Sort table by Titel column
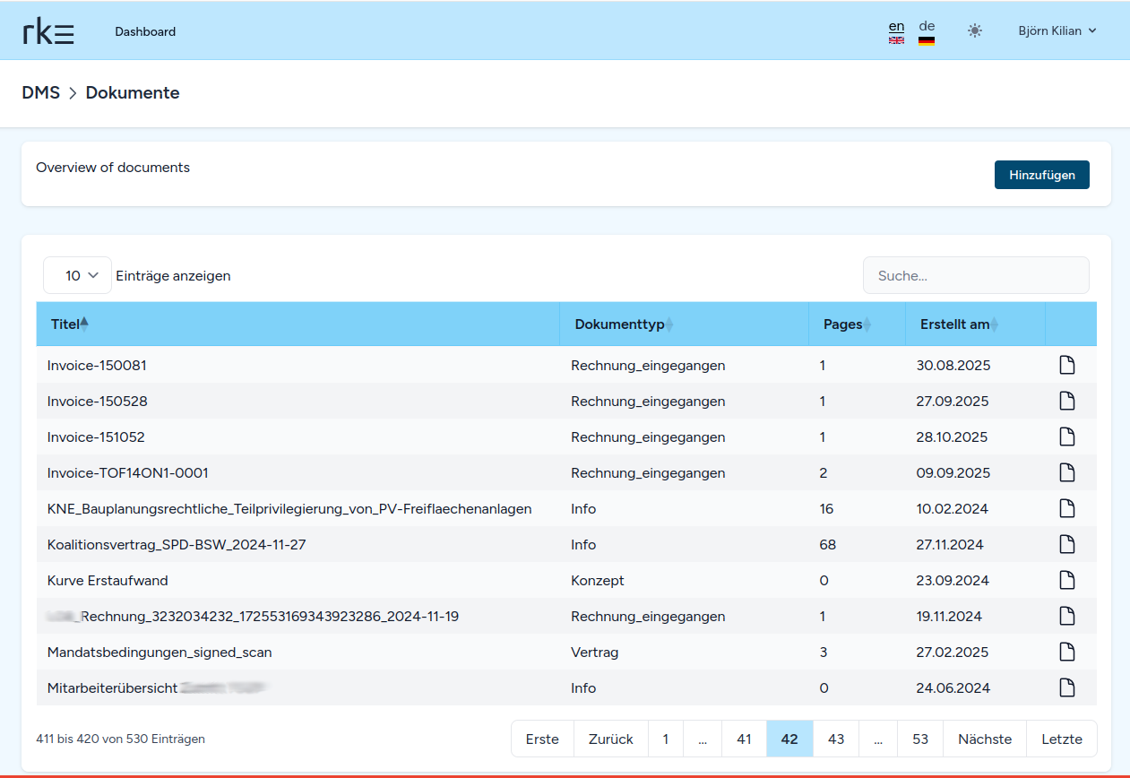Screen dimensions: 1130x778 pos(65,324)
